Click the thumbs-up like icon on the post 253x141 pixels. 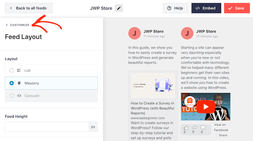tap(186, 128)
